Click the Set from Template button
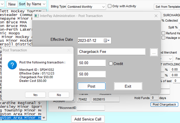The height and width of the screenshot is (123, 180). pos(167,7)
